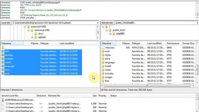Click the store folder icon in local list

click(x=2, y=70)
